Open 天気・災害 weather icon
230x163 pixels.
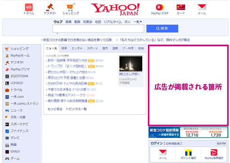coord(7,117)
